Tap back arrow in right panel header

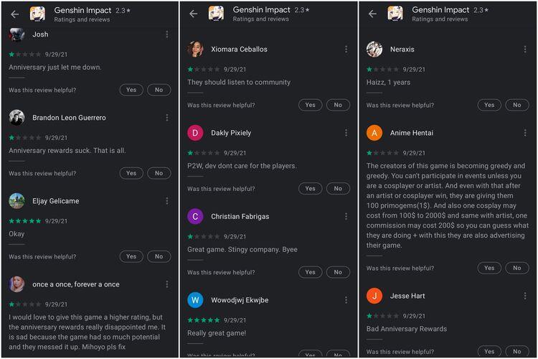(372, 14)
